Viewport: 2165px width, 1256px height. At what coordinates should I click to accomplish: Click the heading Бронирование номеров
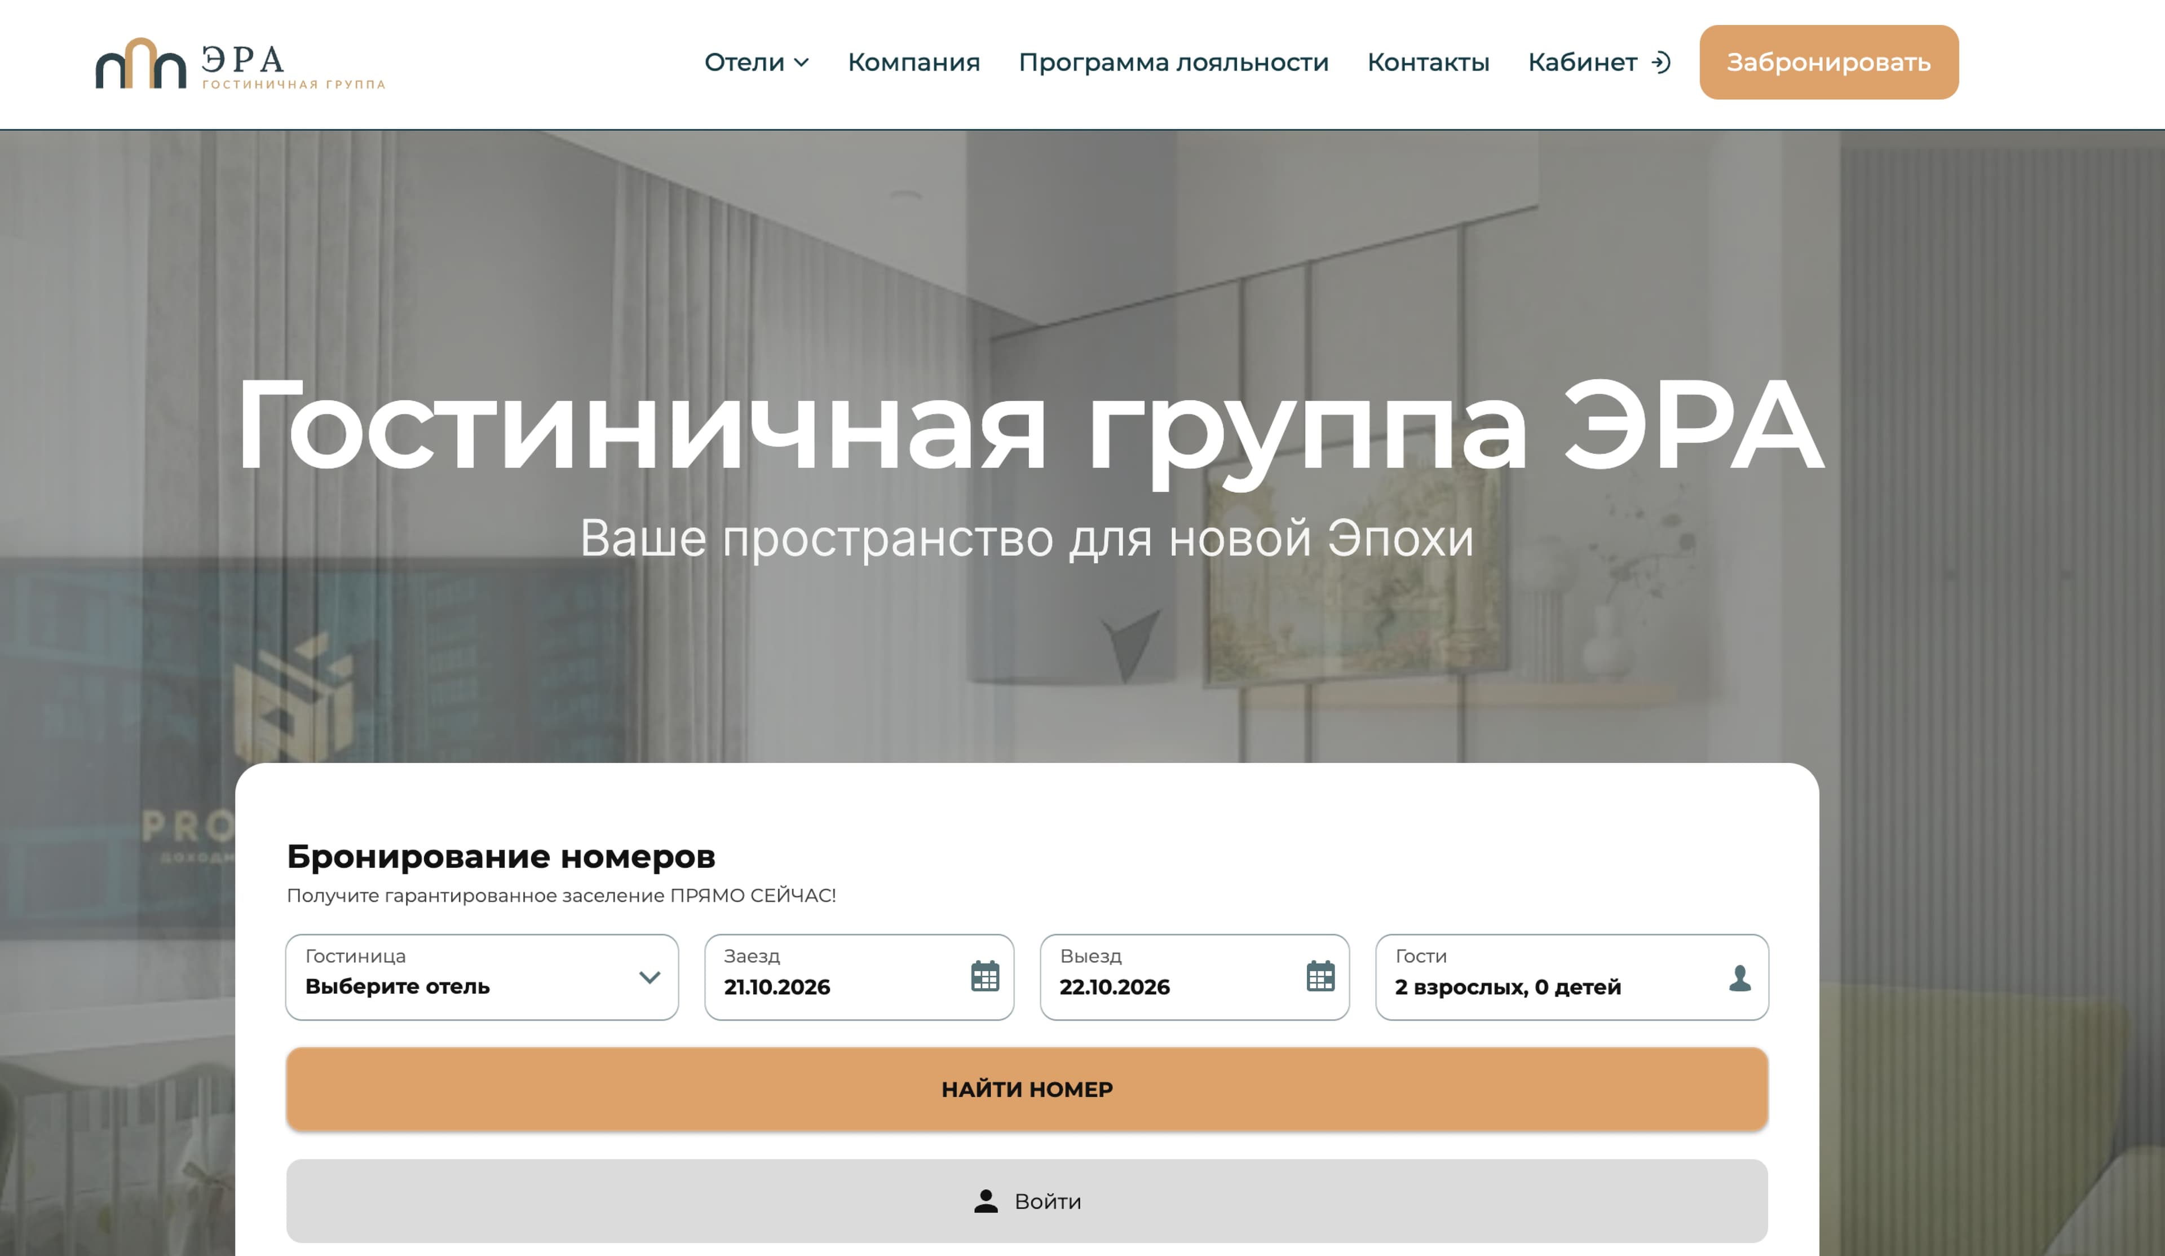pyautogui.click(x=501, y=856)
